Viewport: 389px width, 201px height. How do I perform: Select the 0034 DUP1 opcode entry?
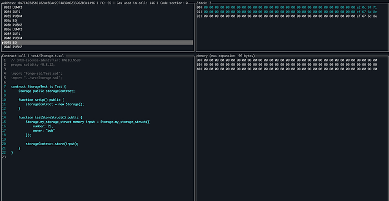coord(12,12)
